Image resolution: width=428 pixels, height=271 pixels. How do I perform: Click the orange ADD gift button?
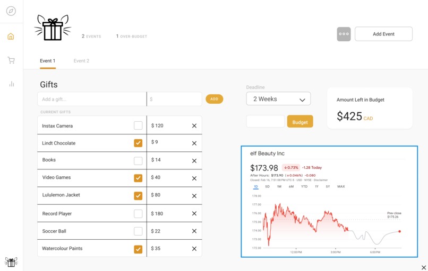[x=215, y=99]
